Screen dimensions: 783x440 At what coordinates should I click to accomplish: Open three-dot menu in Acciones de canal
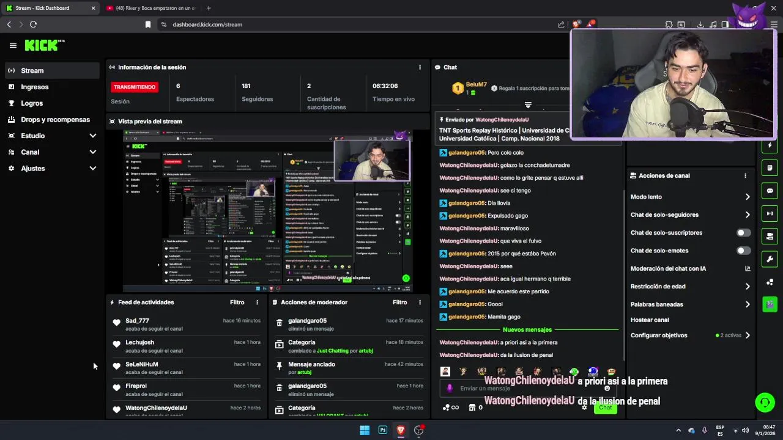click(745, 175)
